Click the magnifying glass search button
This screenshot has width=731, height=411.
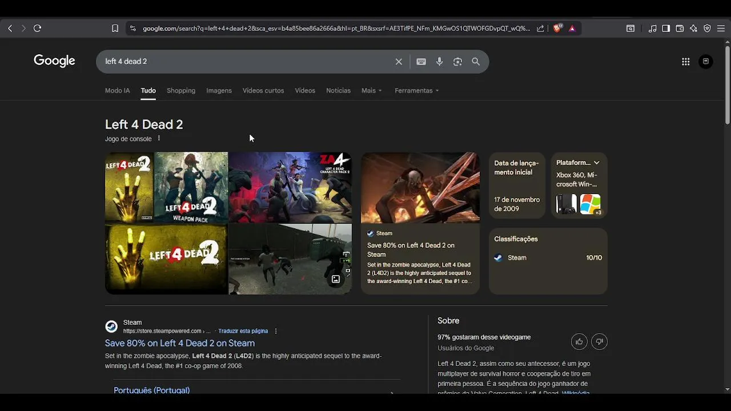(476, 62)
